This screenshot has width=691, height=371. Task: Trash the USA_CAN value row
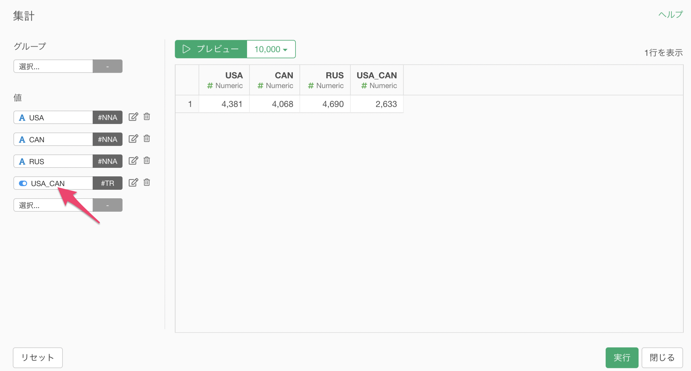tap(147, 182)
